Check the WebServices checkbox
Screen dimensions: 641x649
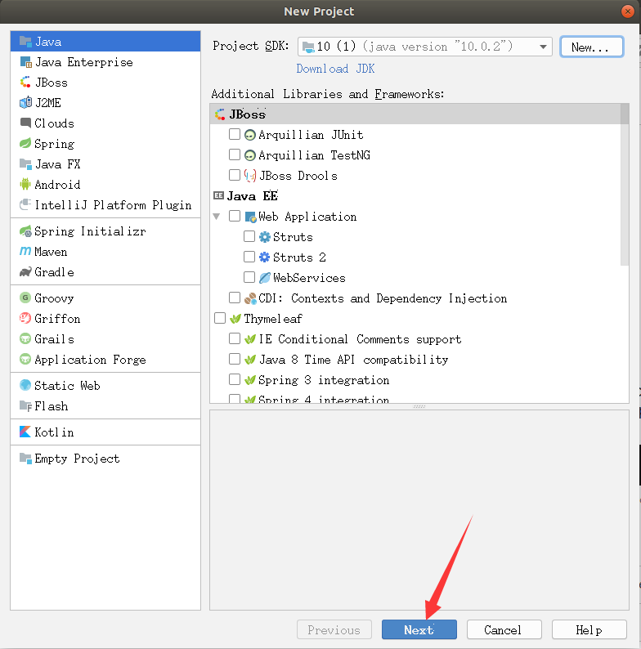pyautogui.click(x=249, y=277)
